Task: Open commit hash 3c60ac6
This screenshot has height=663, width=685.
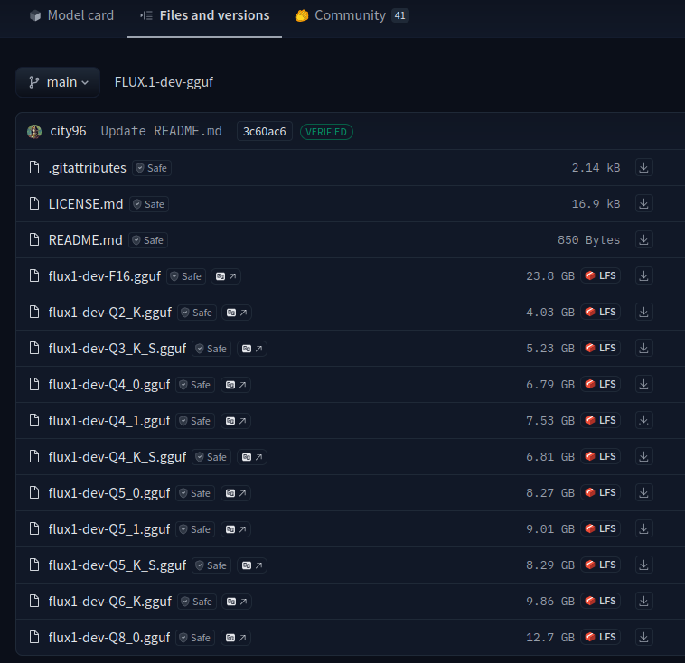Action: 264,132
